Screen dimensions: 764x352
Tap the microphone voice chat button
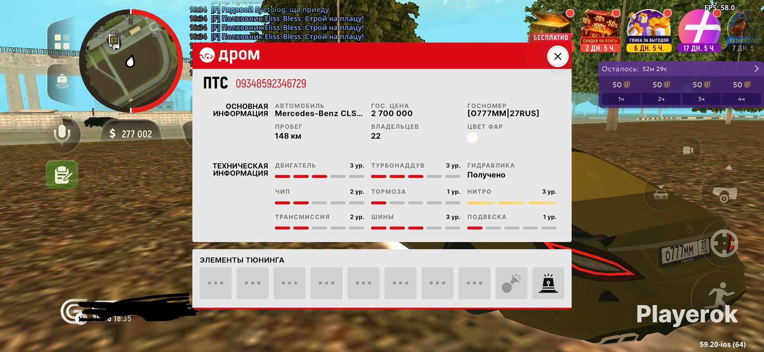pyautogui.click(x=62, y=134)
